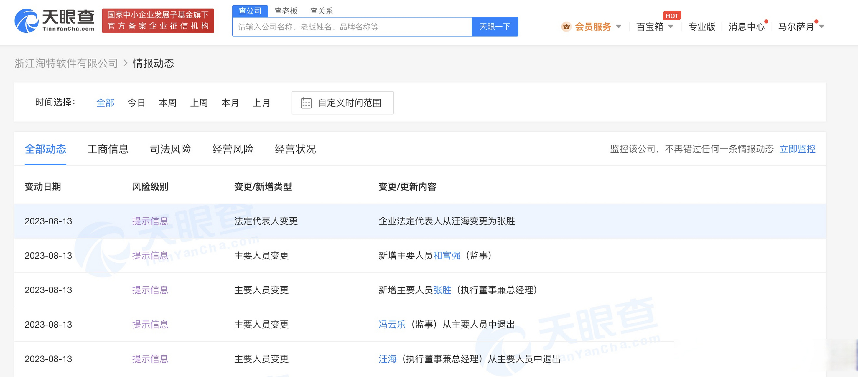Select 今日 time filter

tap(136, 103)
